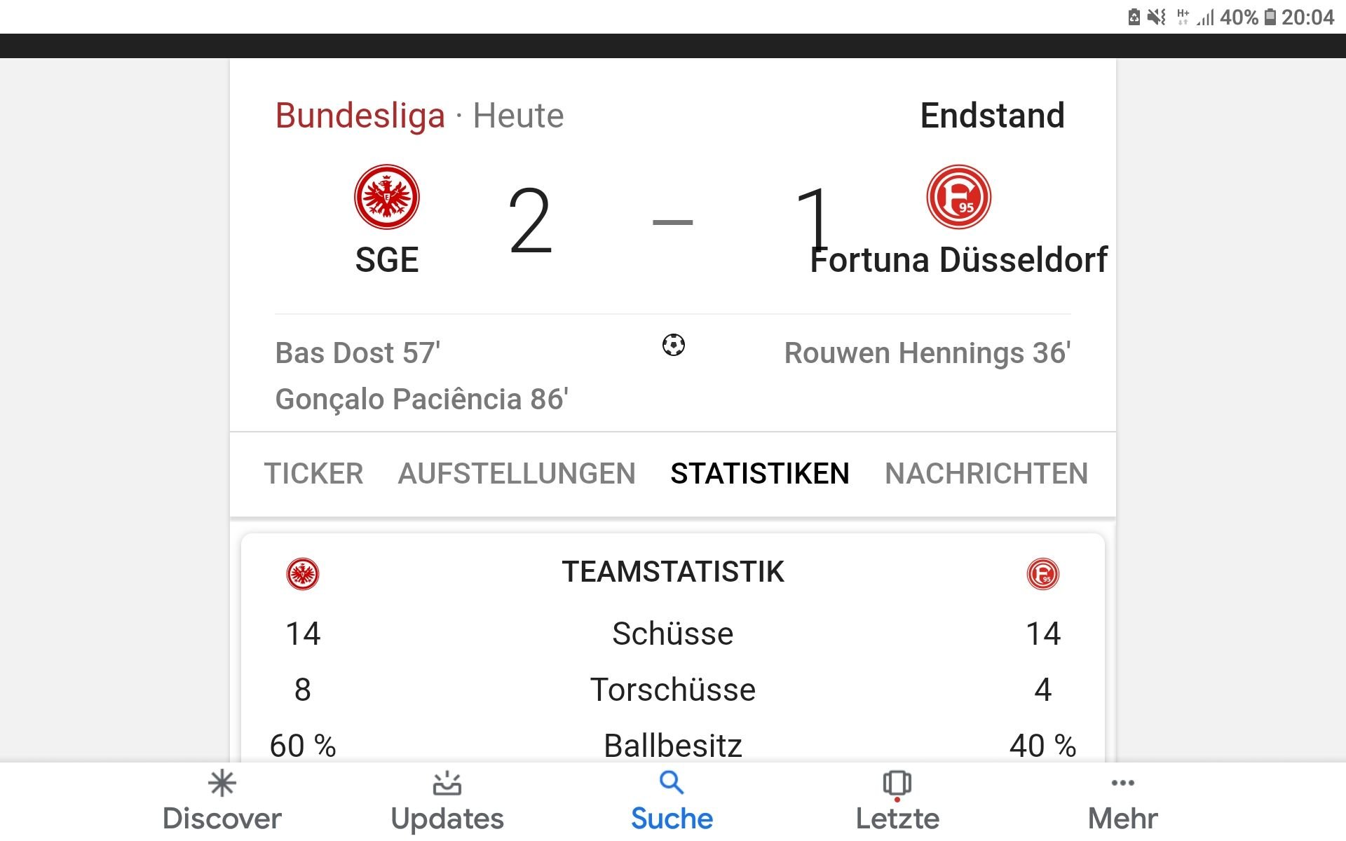
Task: Tap the small Eintracht logo in Teamstatistik
Action: [x=303, y=574]
